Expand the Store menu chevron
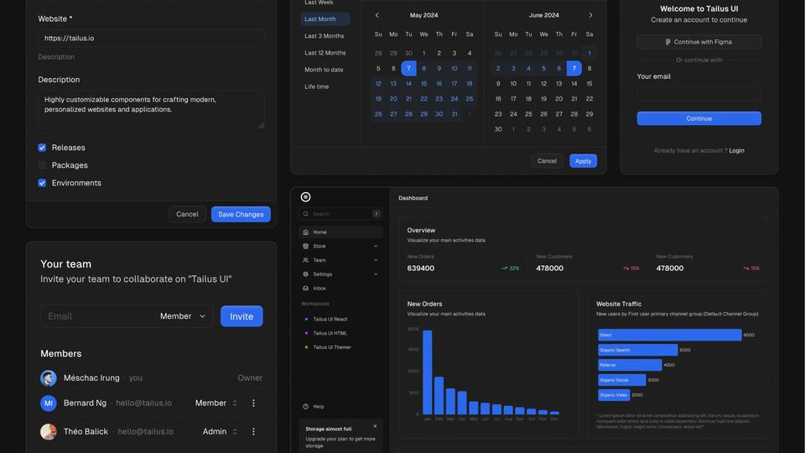 (x=376, y=246)
